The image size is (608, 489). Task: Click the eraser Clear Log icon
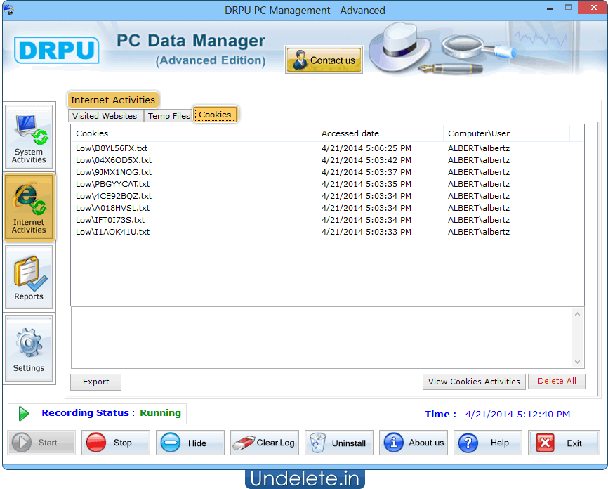click(x=244, y=443)
